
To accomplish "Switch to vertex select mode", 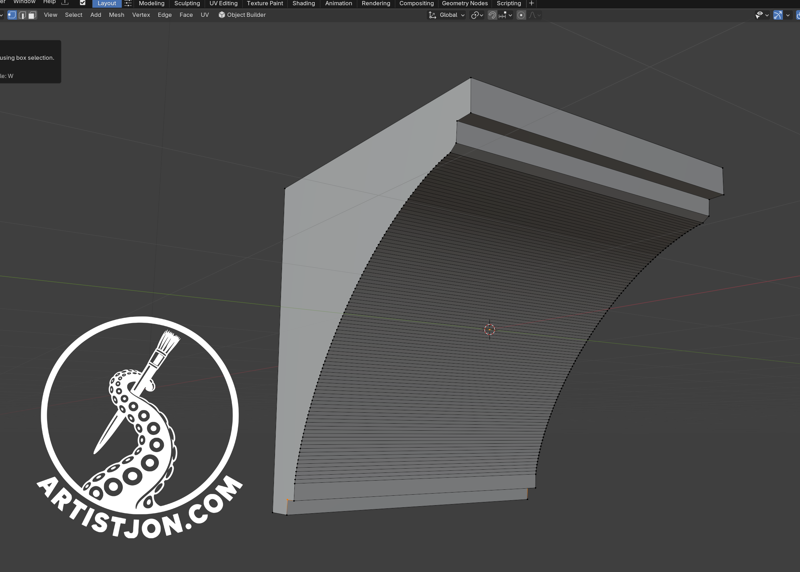I will click(12, 15).
